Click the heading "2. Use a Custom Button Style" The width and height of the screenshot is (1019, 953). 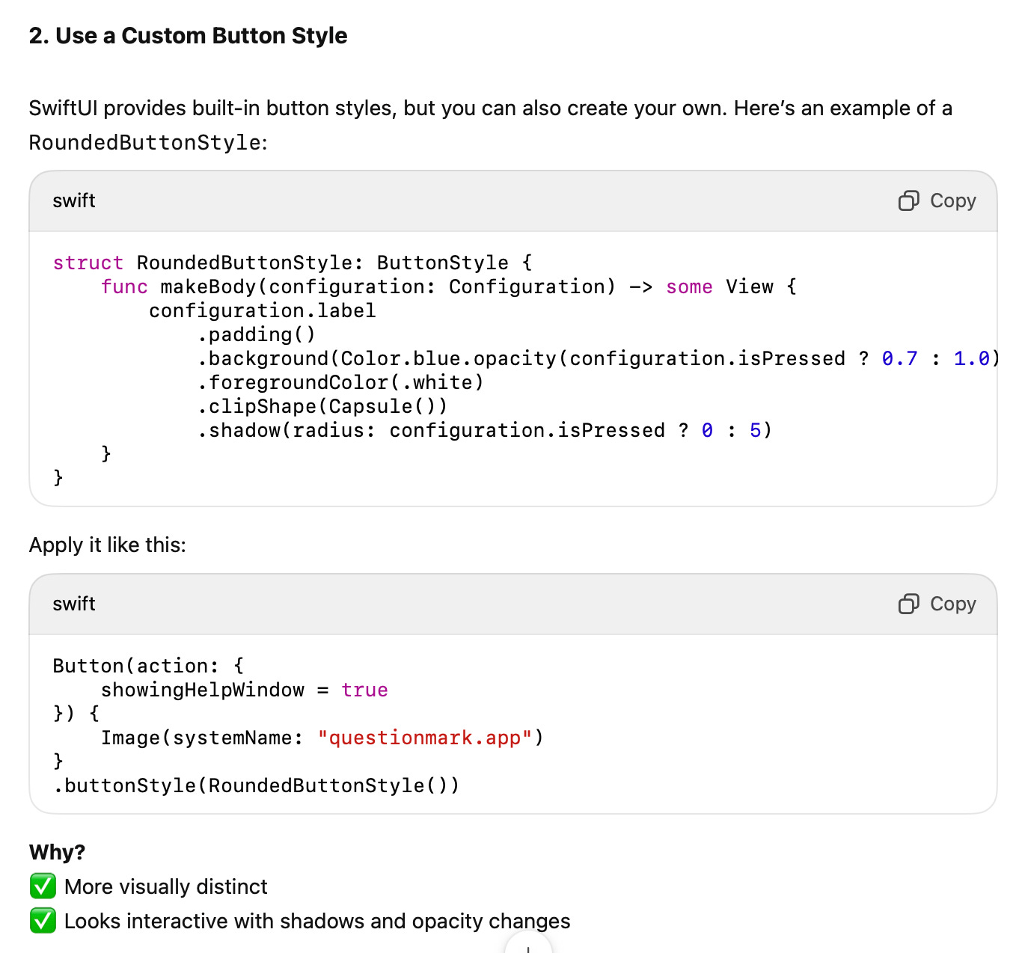[188, 36]
